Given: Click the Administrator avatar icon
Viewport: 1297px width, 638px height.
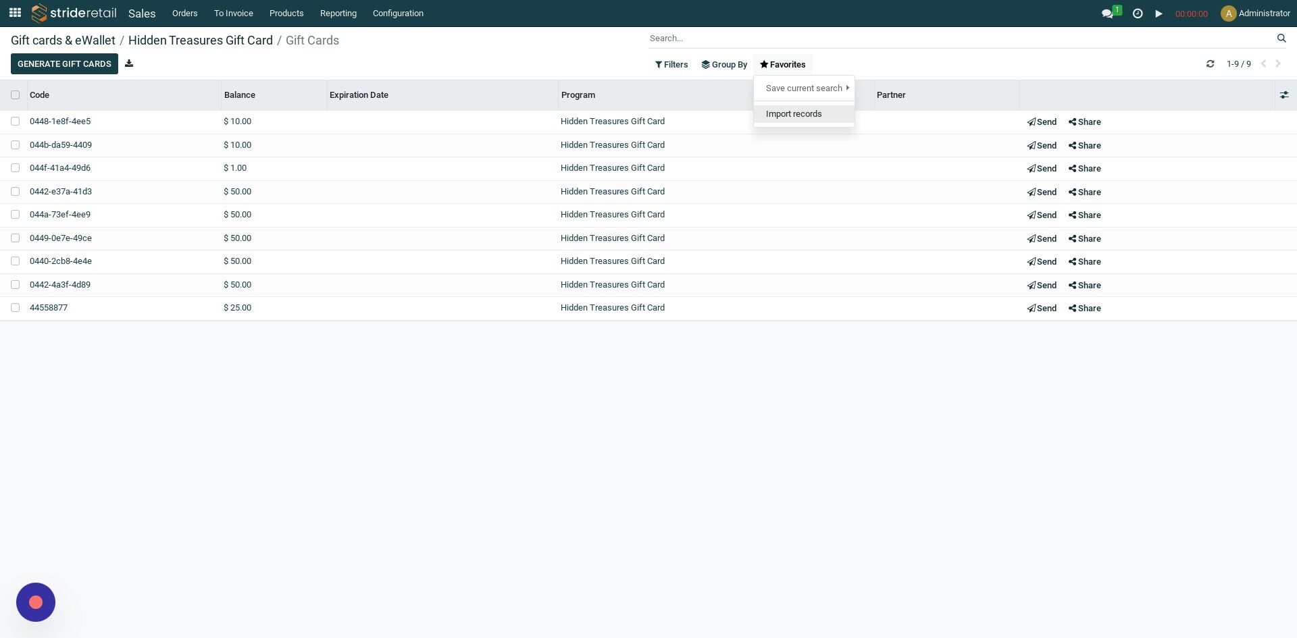Looking at the screenshot, I should point(1228,14).
